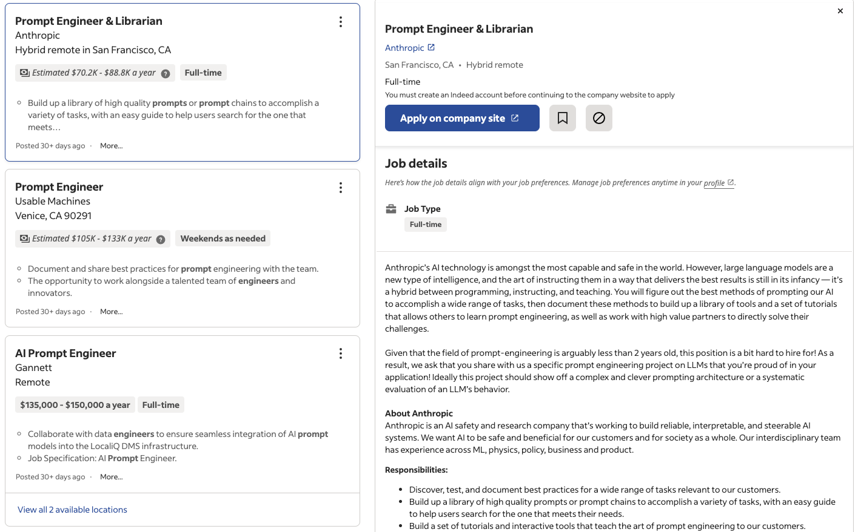Click the Responsibilities: heading
Viewport: 861px width, 532px height.
[417, 470]
